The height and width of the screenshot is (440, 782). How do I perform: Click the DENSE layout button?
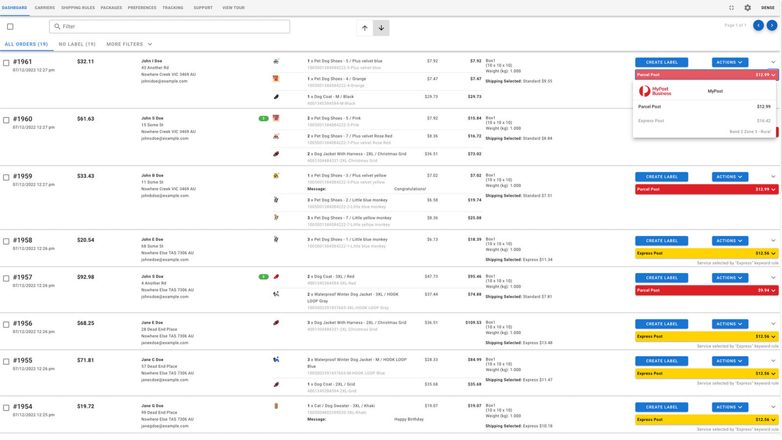click(x=768, y=8)
